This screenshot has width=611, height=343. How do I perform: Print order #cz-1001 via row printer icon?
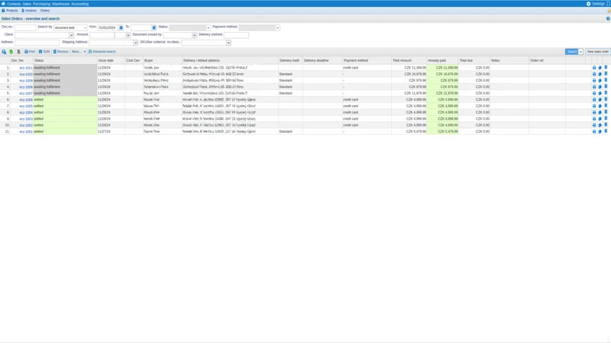pos(594,132)
